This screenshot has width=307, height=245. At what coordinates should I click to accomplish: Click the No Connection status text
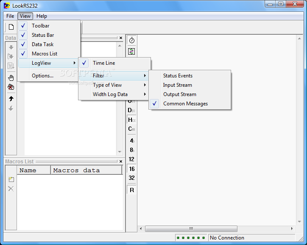(x=227, y=238)
